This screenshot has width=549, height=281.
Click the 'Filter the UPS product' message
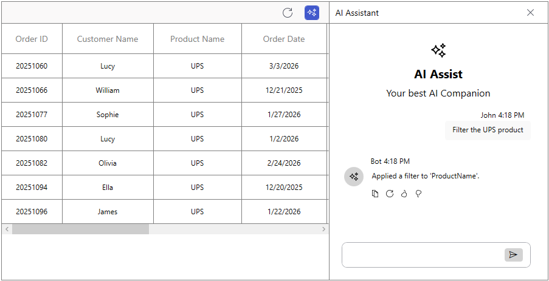coord(488,130)
